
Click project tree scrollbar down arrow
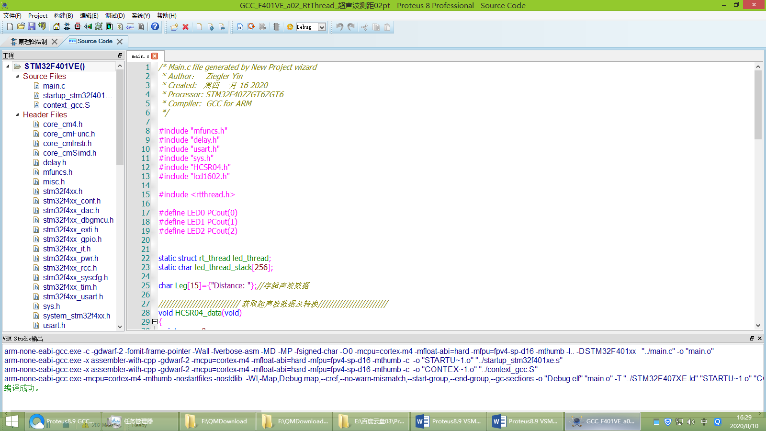pos(120,326)
